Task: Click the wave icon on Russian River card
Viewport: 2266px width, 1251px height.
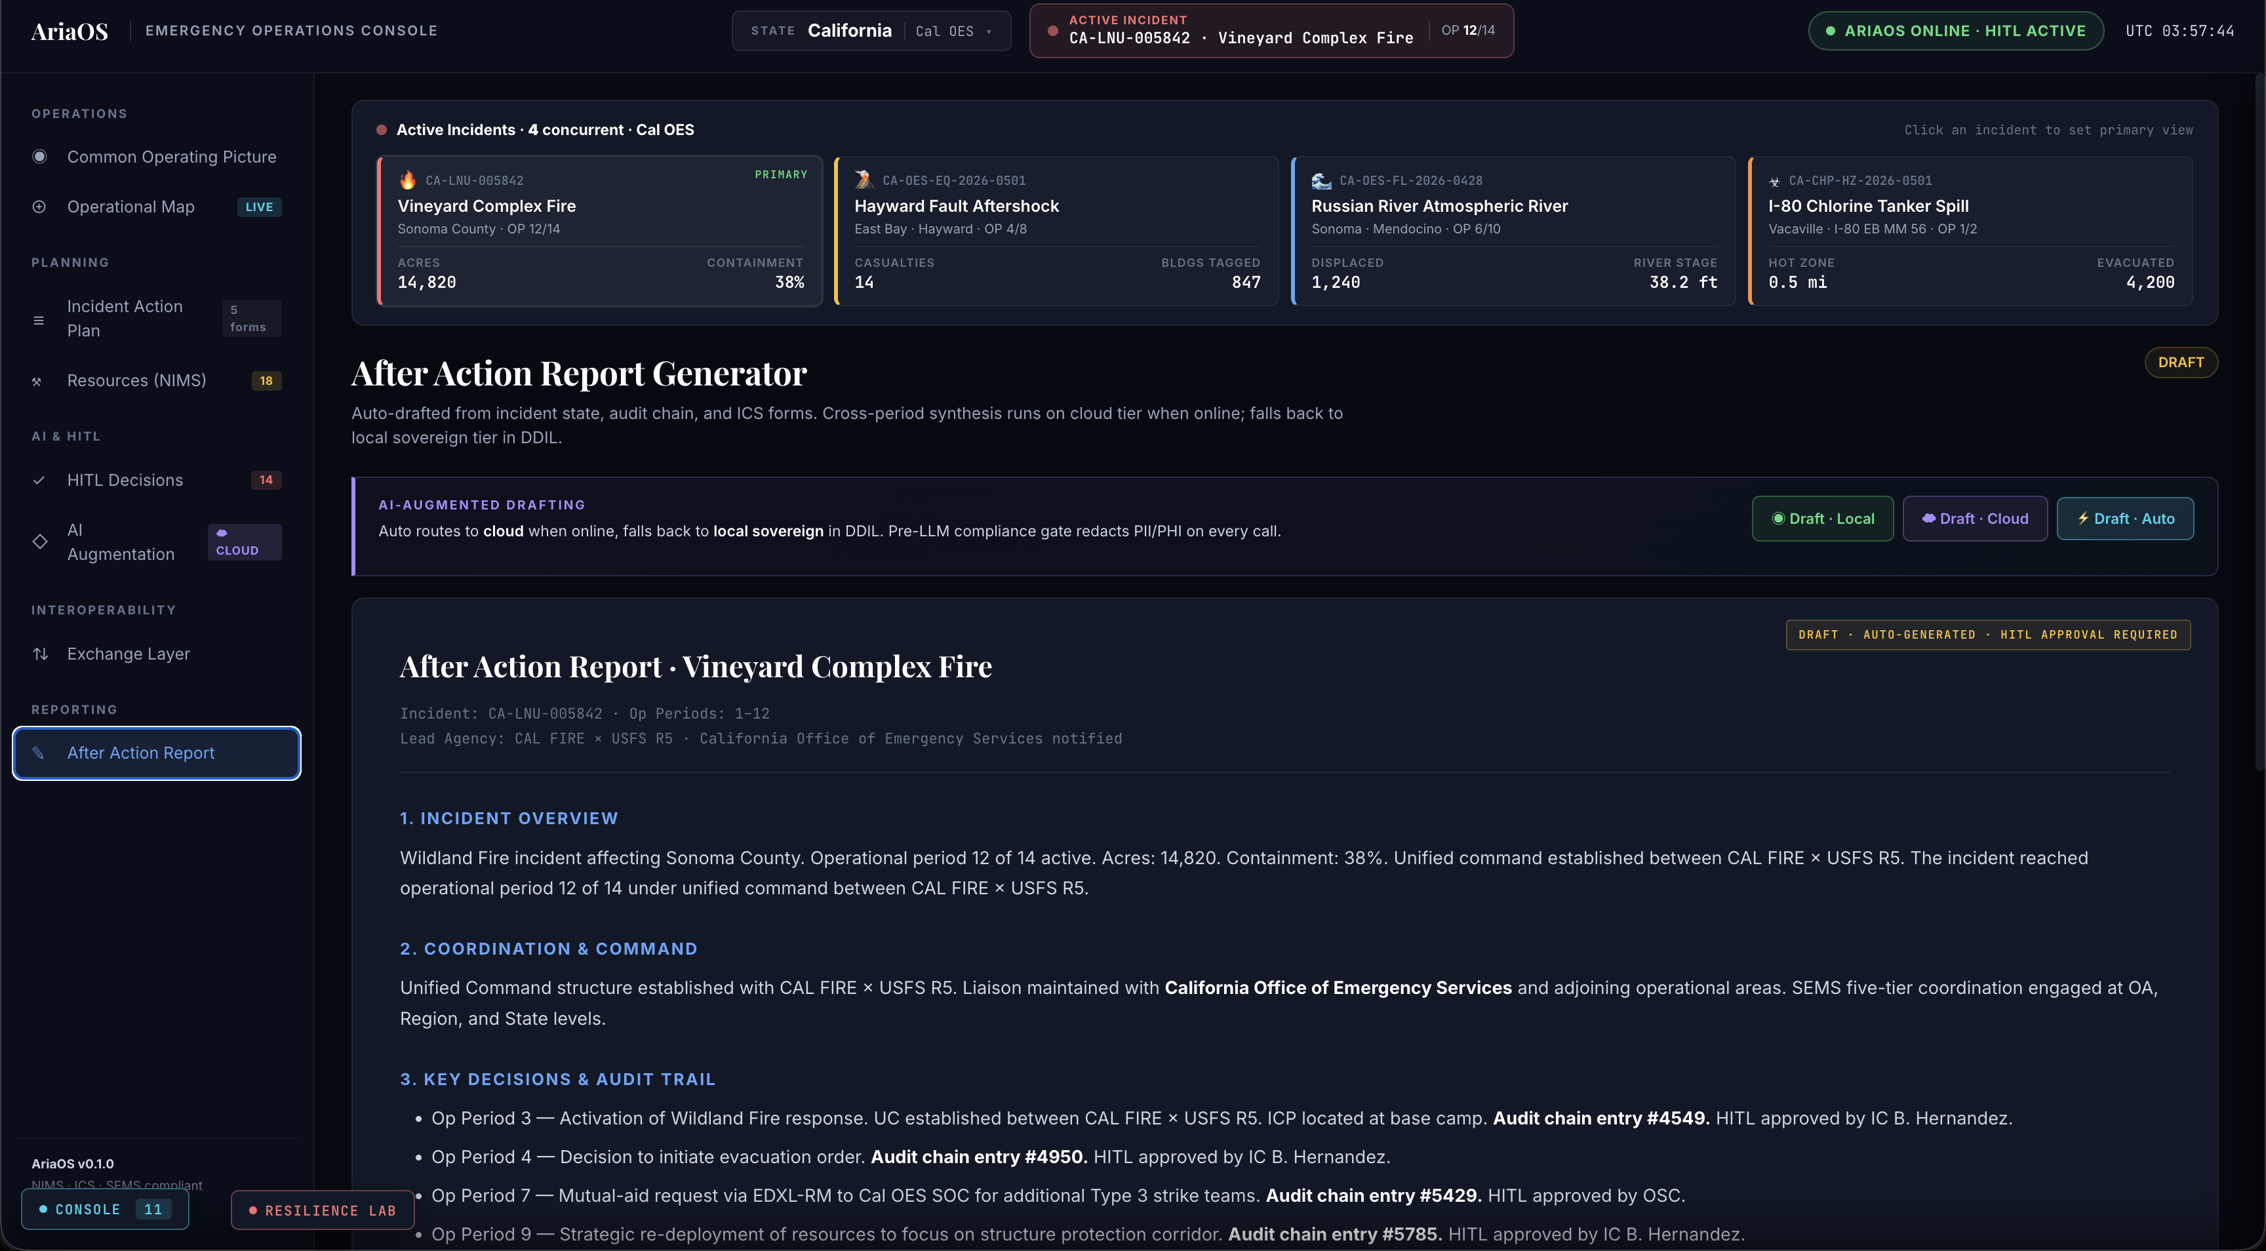Action: [x=1321, y=180]
